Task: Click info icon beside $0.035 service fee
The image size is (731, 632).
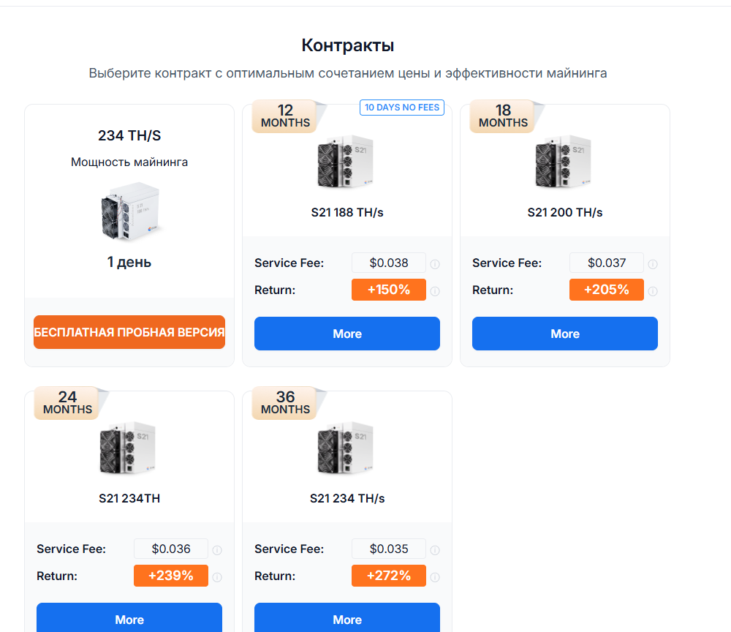Action: click(x=435, y=550)
